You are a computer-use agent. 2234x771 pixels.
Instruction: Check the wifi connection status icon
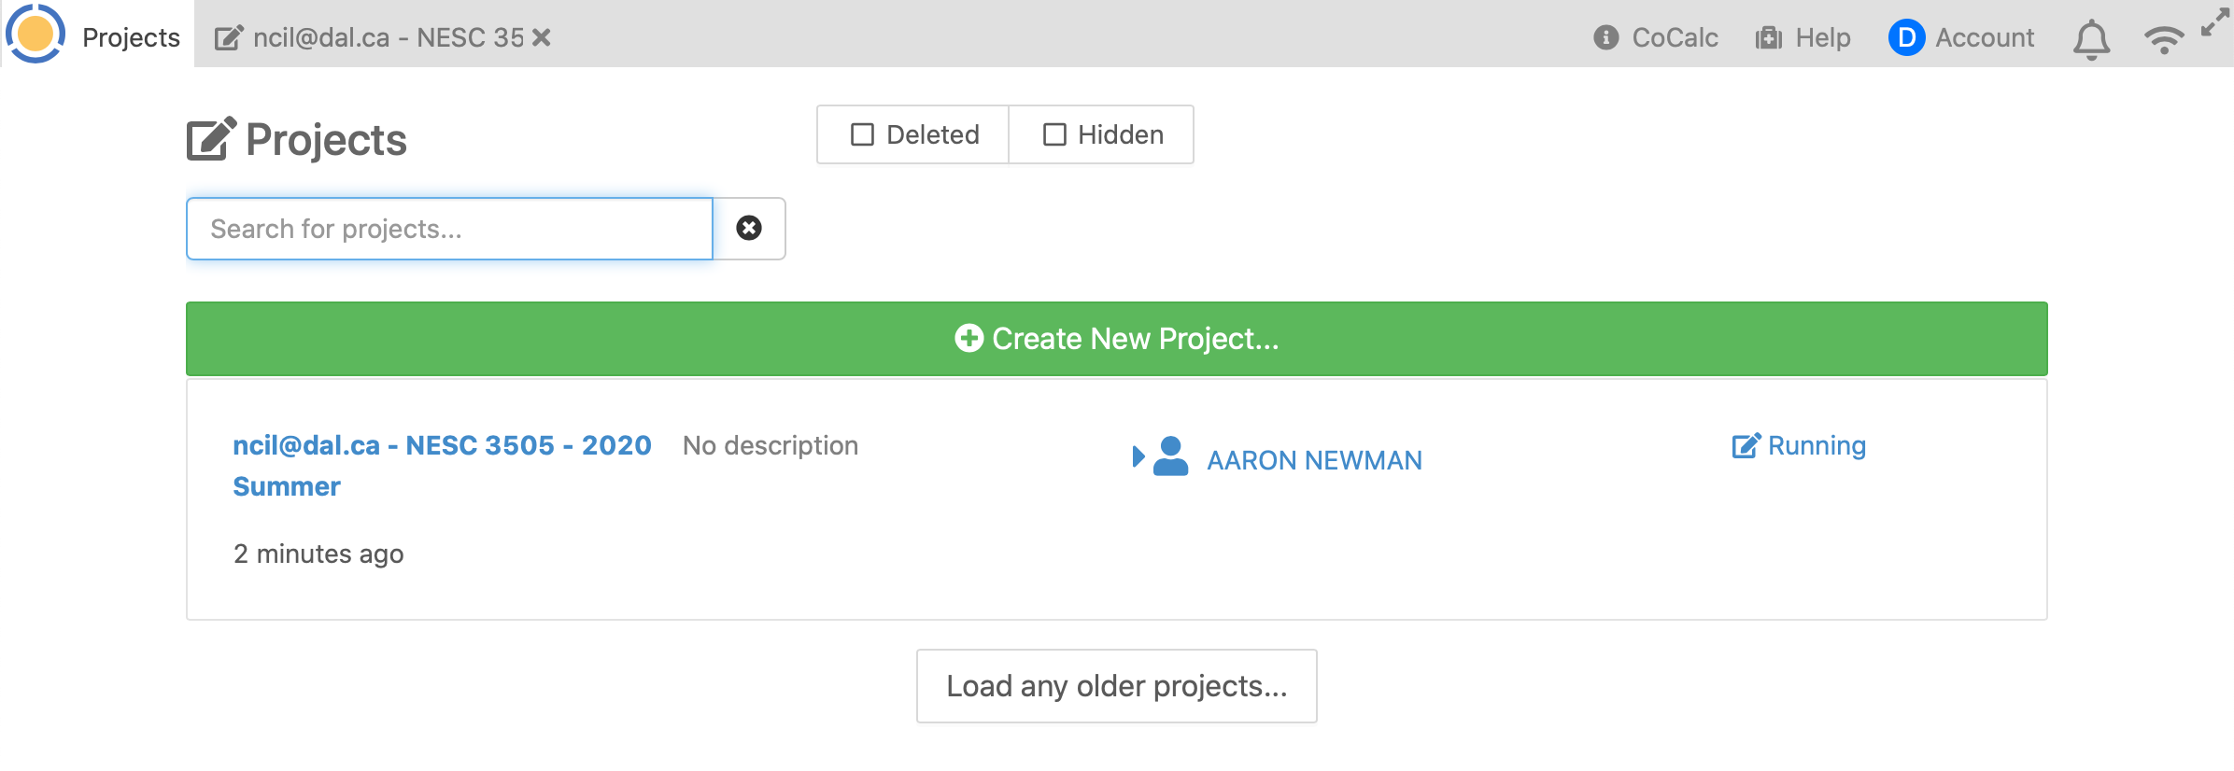(x=2163, y=39)
